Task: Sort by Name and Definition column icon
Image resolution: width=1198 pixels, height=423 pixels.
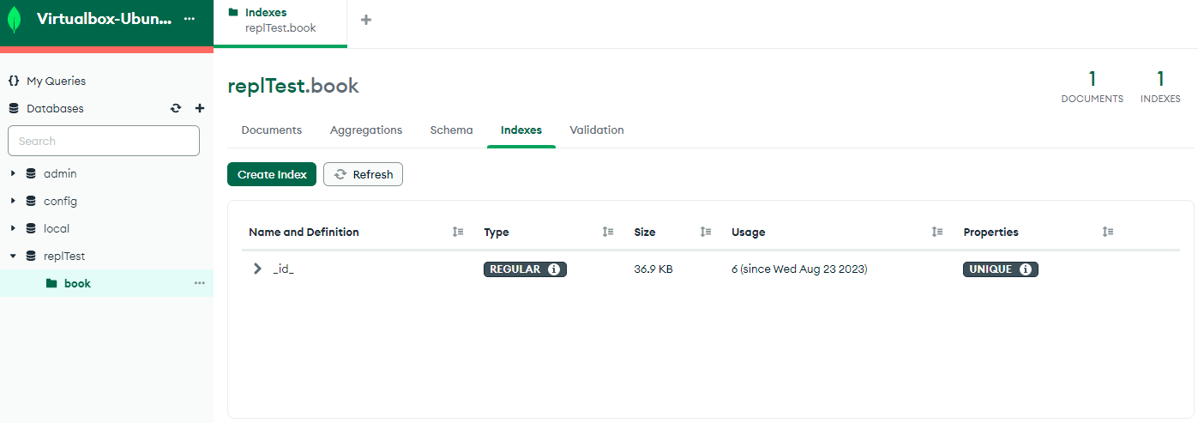Action: 458,232
